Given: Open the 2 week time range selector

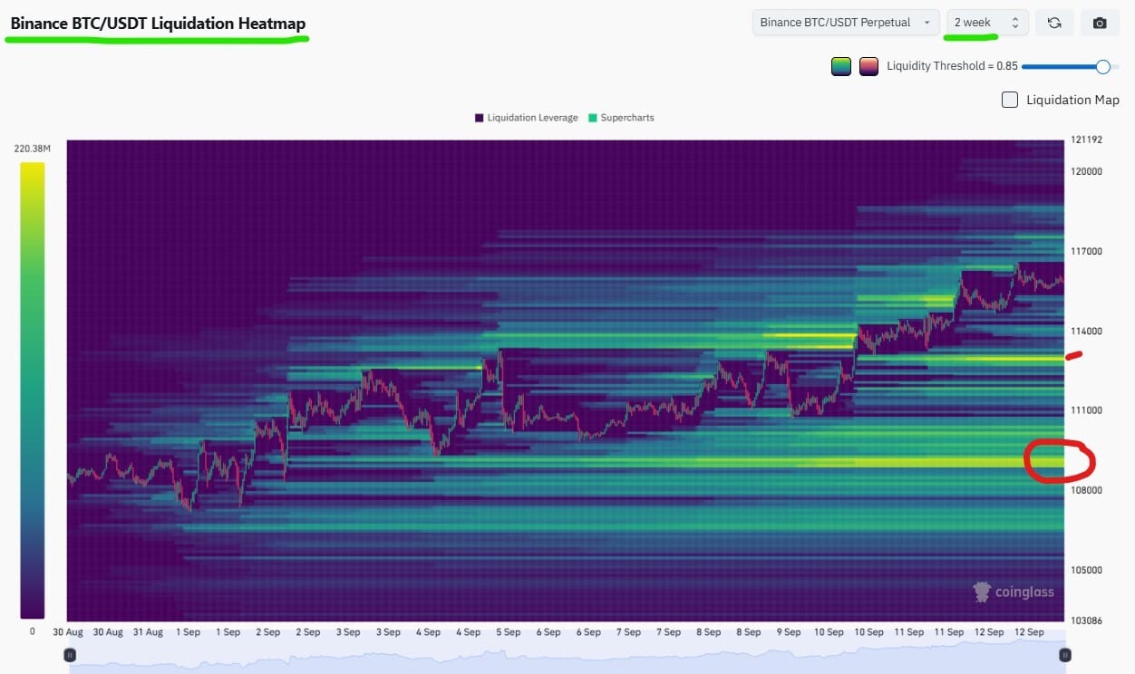Looking at the screenshot, I should coord(987,23).
